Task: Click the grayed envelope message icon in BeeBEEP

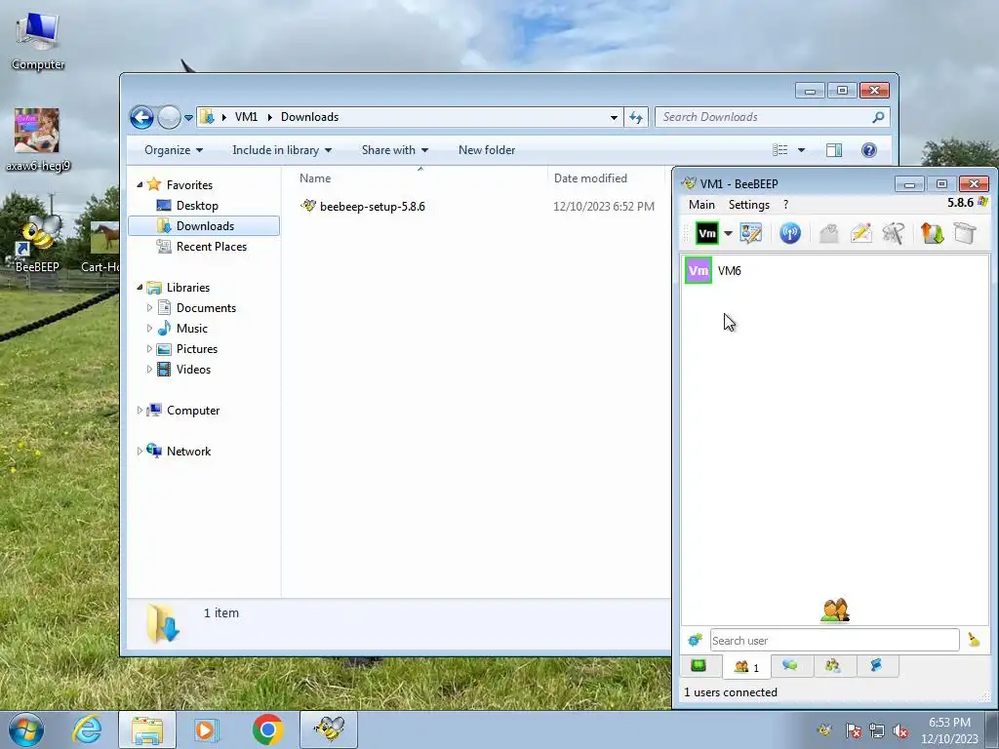Action: coord(829,233)
